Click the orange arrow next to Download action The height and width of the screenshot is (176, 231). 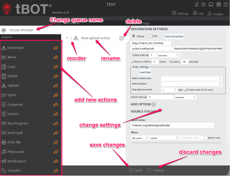coord(56,48)
